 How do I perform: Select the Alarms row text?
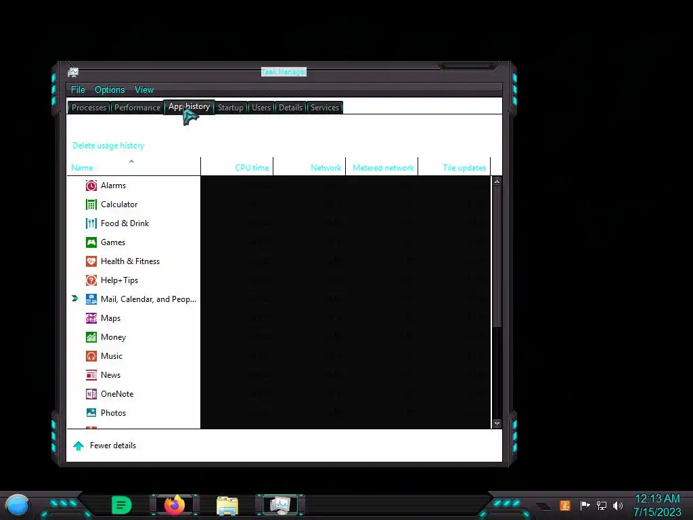coord(113,186)
